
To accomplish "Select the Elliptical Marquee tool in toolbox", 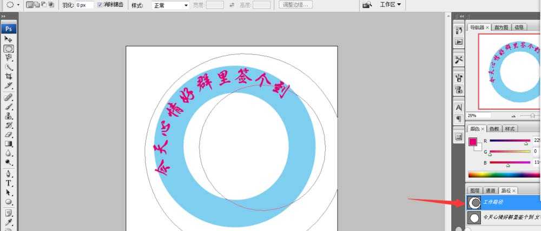I will pos(9,48).
